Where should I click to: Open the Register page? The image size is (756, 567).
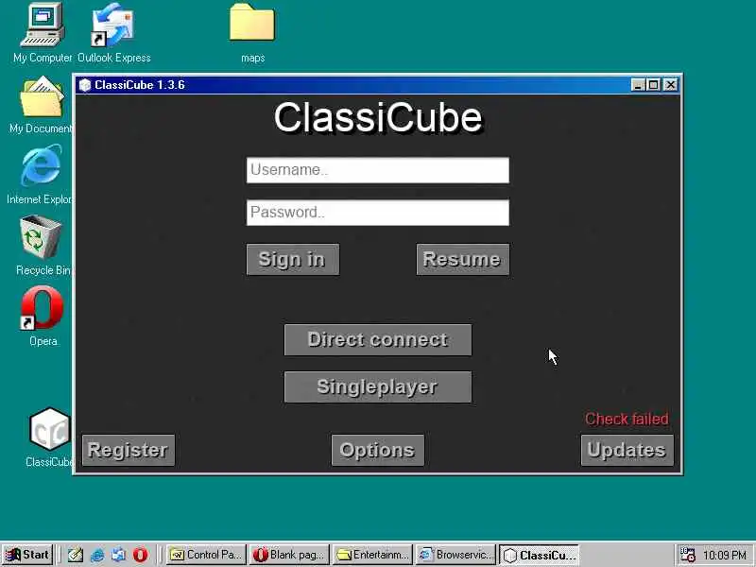(129, 451)
